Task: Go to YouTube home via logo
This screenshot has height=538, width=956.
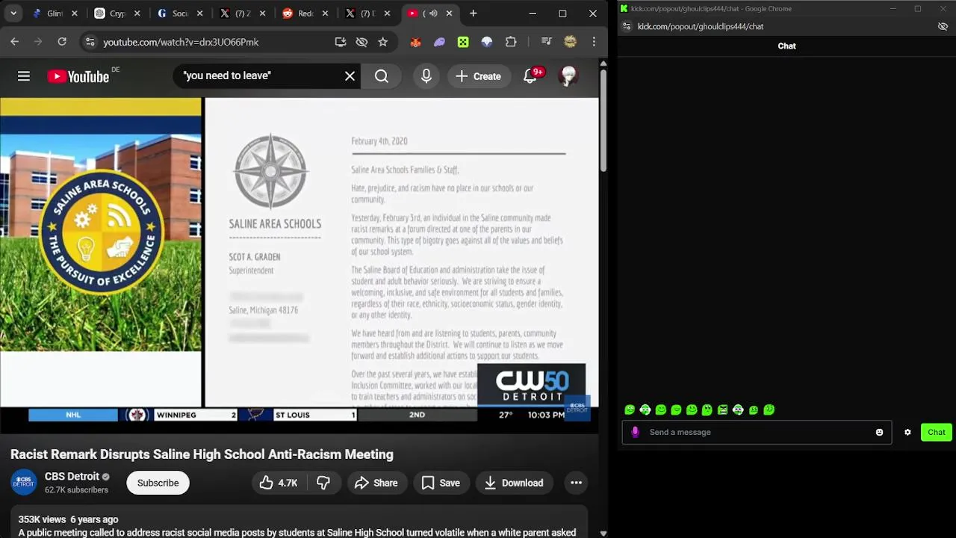Action: (x=78, y=76)
